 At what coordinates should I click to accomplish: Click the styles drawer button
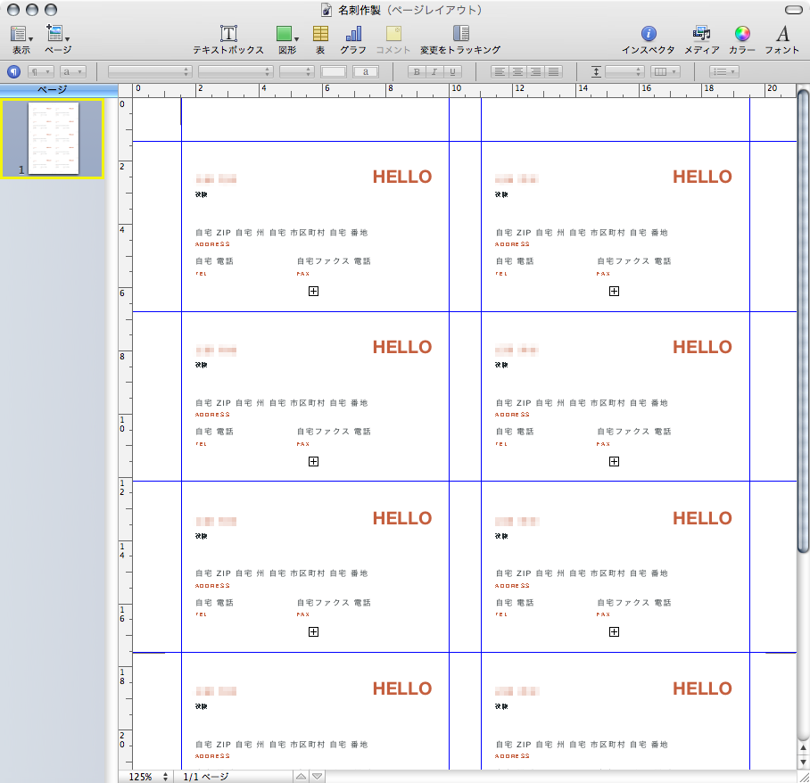pyautogui.click(x=13, y=71)
